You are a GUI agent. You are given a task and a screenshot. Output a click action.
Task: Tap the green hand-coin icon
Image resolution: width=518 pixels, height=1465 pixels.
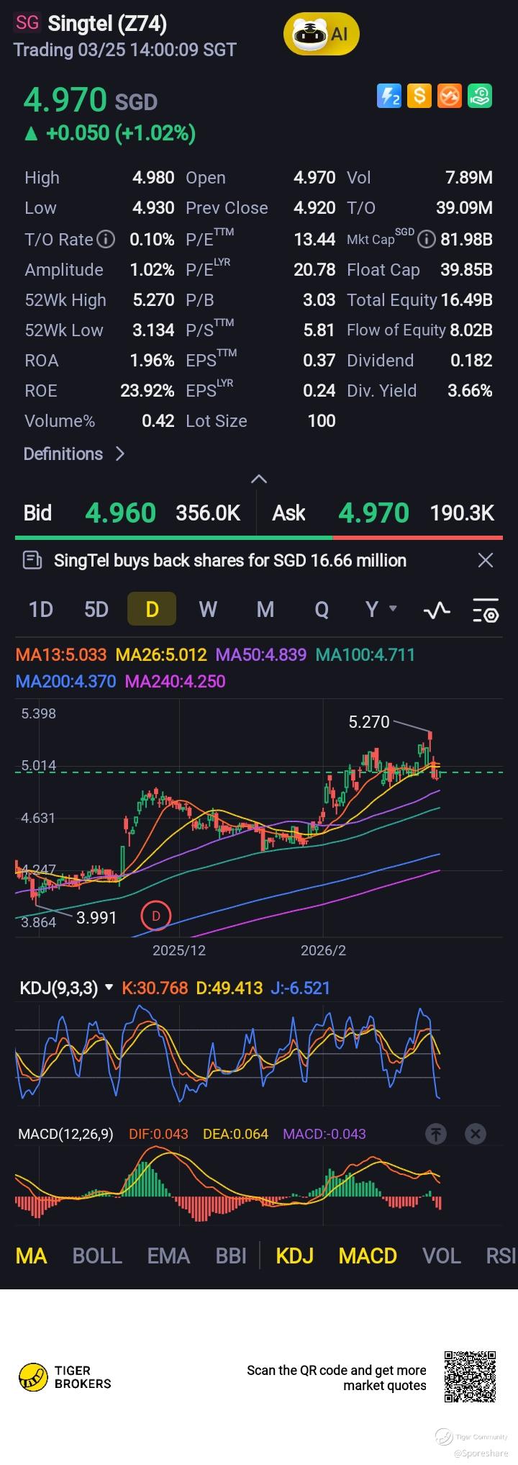tap(480, 96)
